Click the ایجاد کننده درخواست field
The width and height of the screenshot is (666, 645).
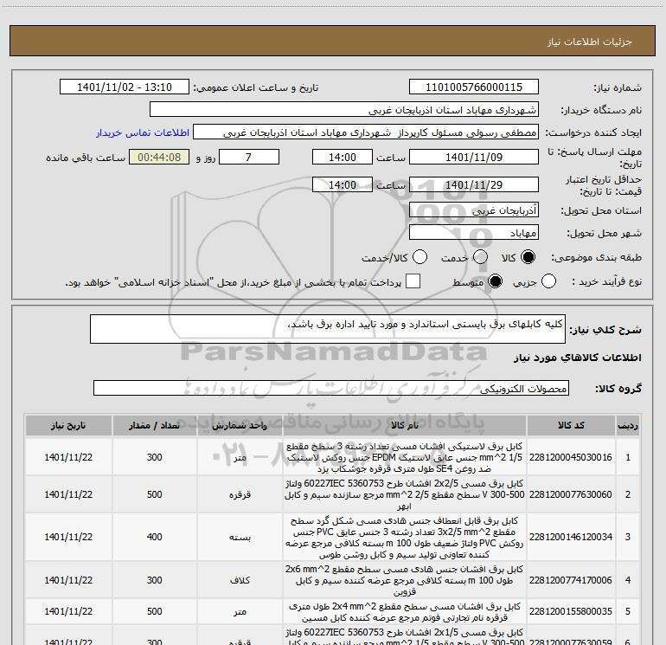[x=366, y=132]
